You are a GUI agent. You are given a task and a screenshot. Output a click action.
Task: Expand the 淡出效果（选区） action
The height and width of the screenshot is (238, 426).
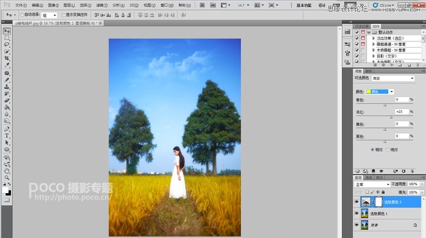374,38
